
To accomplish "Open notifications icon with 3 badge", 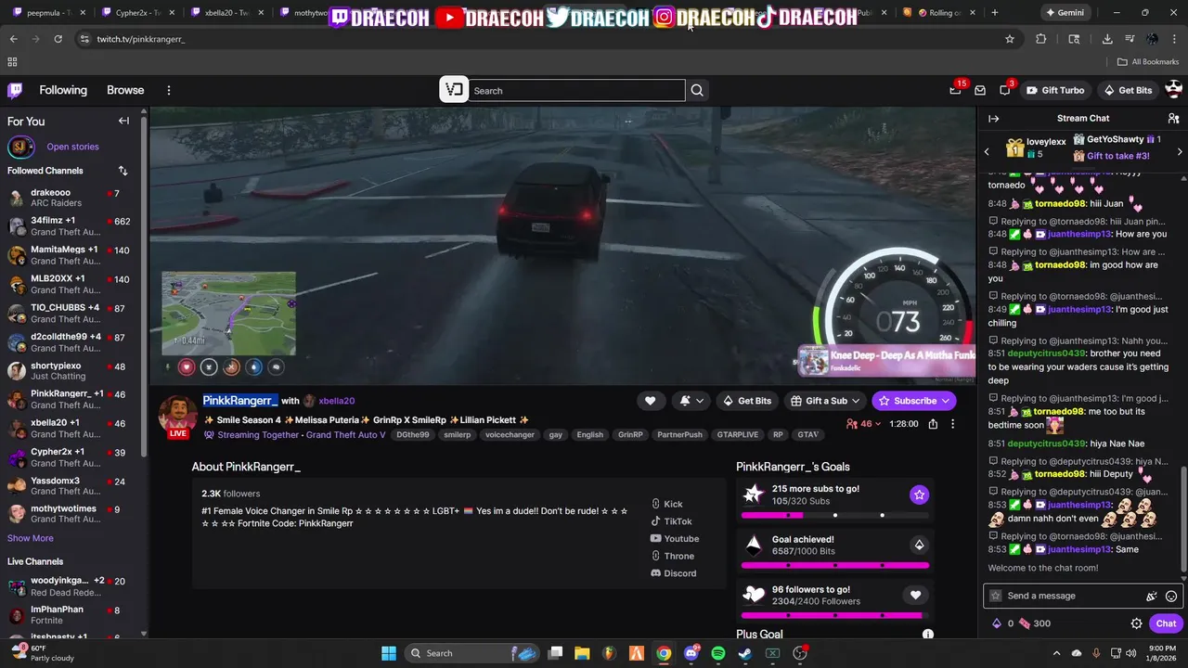I will 1005,90.
